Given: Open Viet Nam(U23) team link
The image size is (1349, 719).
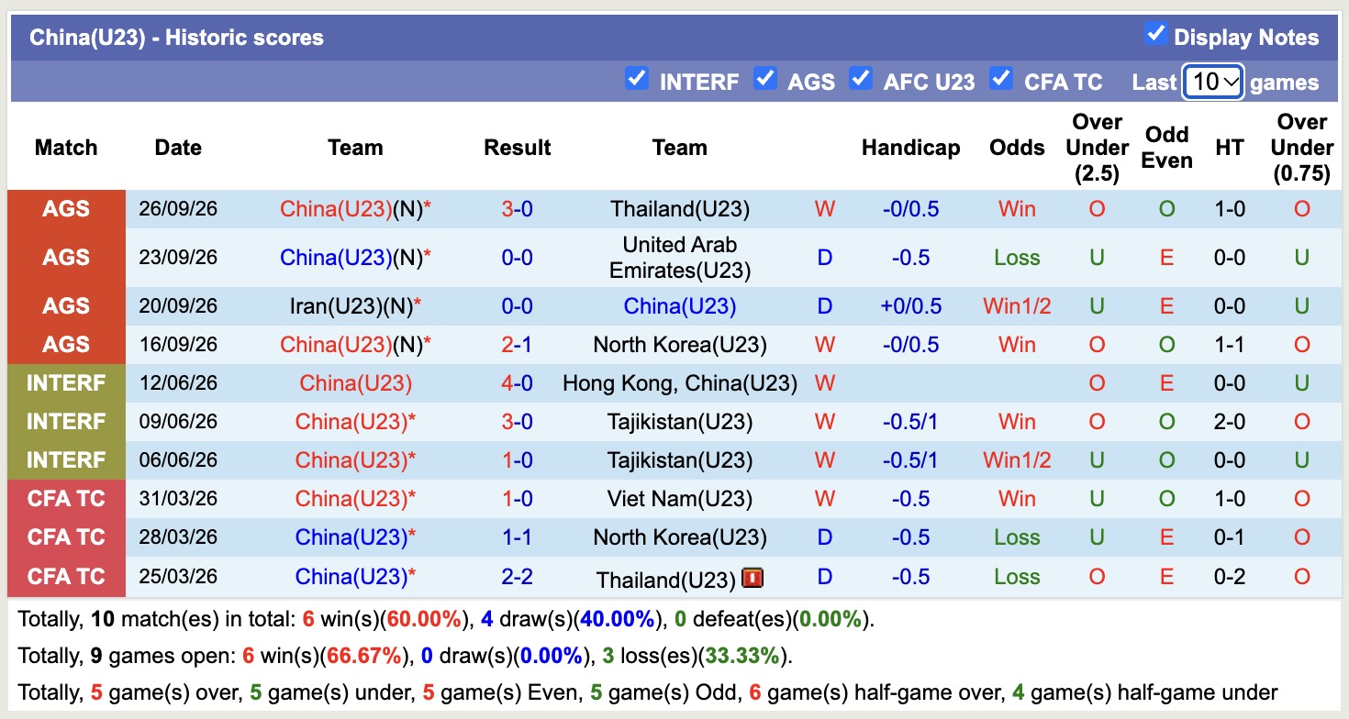Looking at the screenshot, I should tap(680, 499).
